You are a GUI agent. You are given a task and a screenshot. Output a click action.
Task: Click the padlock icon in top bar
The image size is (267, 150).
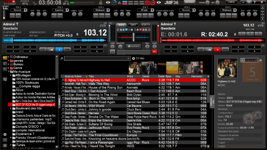(101, 3)
